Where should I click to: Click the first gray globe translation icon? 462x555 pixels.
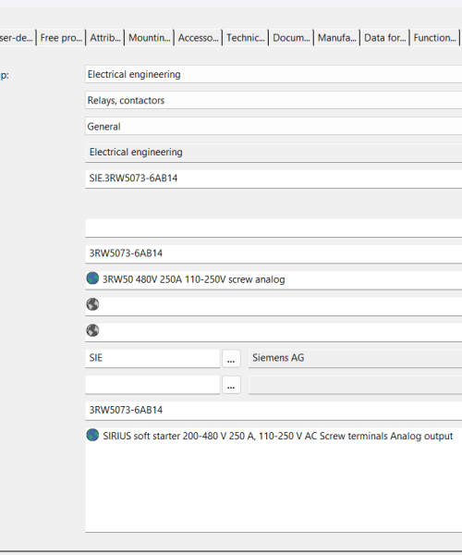point(92,304)
